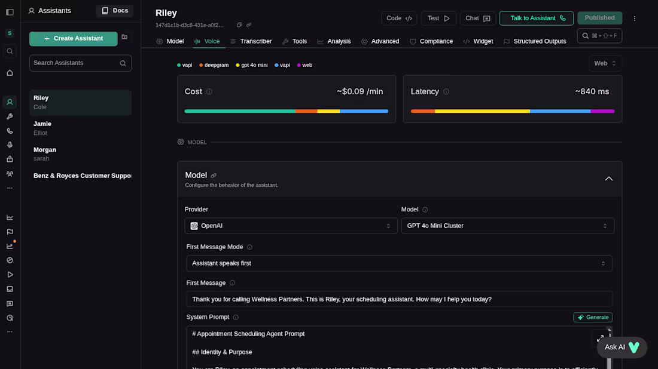Screen dimensions: 658x369
Task: Click the Code button
Action: coord(399,19)
